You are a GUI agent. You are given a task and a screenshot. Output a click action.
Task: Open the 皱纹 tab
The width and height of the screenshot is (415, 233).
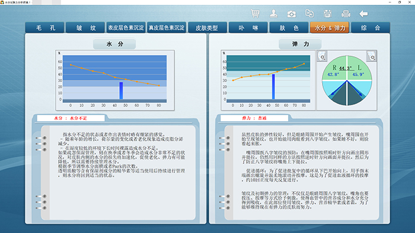[85, 27]
